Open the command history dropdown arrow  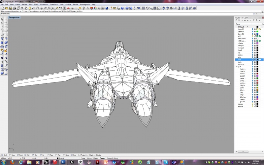click(x=254, y=14)
